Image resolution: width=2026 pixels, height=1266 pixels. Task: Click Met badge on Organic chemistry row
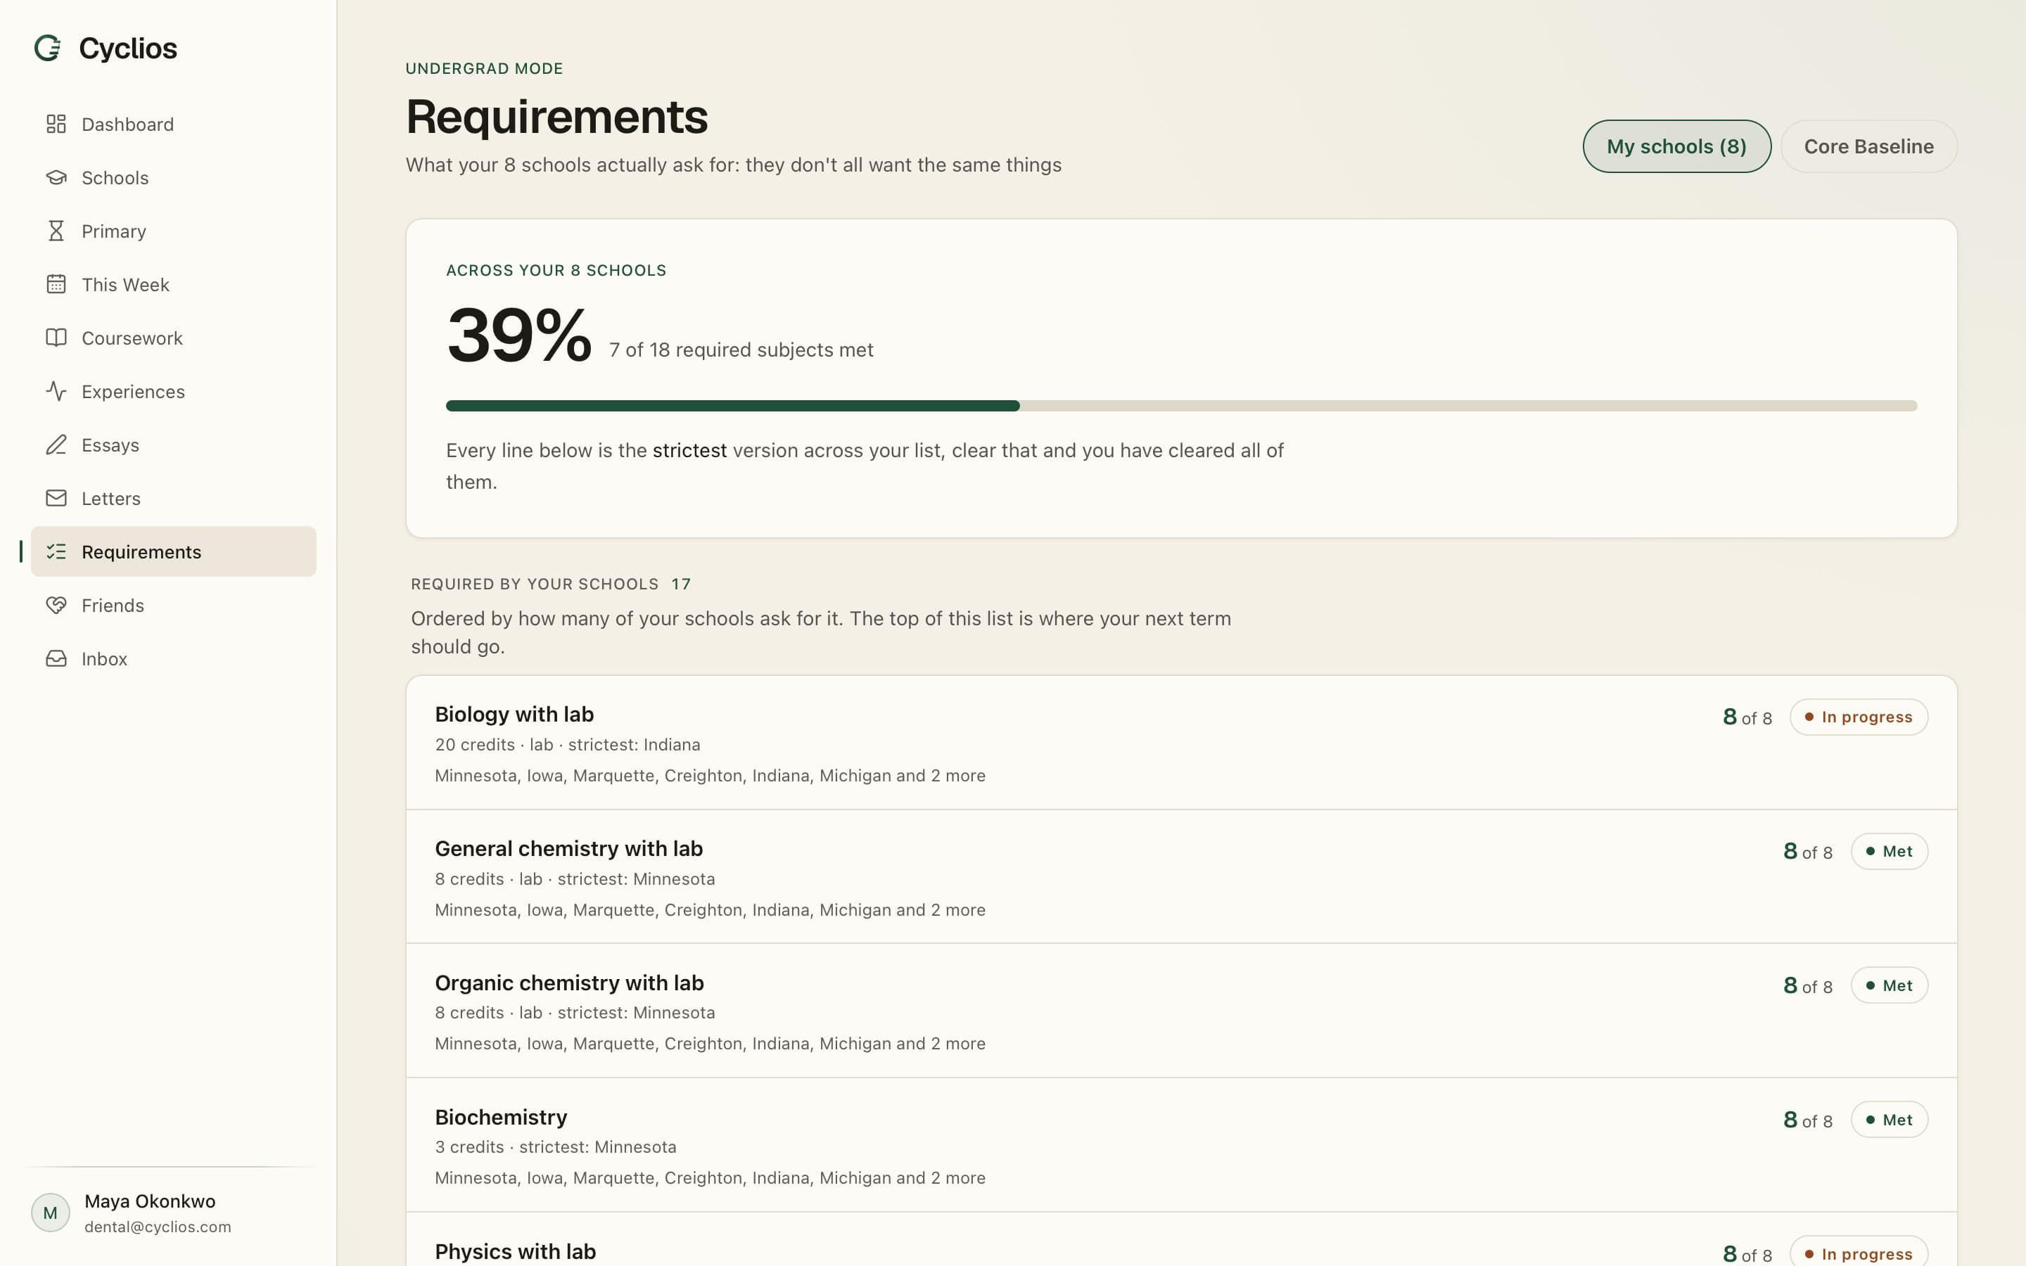pos(1889,985)
